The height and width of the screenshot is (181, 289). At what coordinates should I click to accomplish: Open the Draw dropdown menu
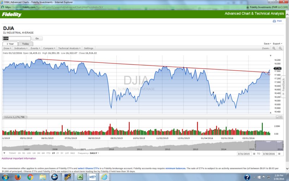[7, 48]
